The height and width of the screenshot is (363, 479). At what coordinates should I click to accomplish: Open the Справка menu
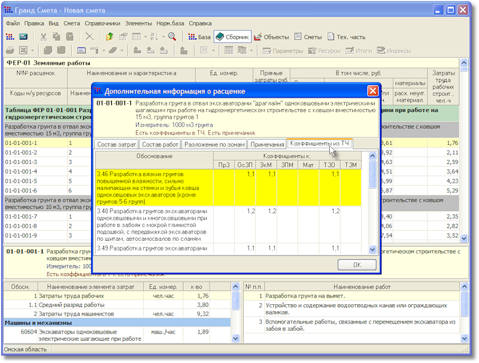(200, 23)
